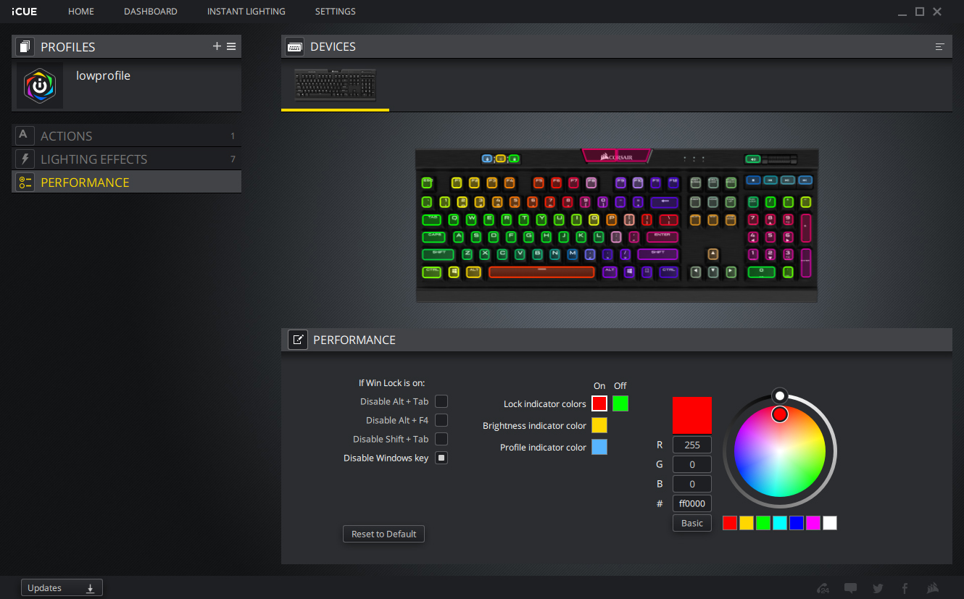This screenshot has width=964, height=599.
Task: Select Brightness indicator yellow swatch
Action: (x=599, y=425)
